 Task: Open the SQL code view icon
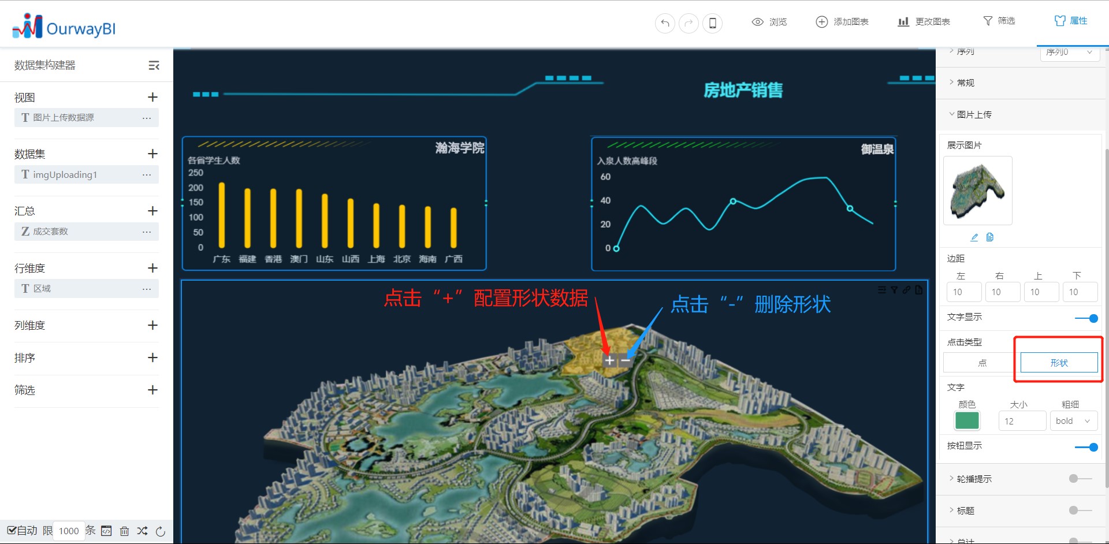[x=106, y=531]
